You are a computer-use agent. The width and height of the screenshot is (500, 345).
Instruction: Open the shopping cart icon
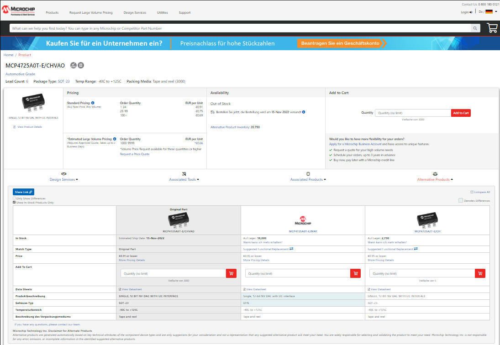[x=492, y=28]
